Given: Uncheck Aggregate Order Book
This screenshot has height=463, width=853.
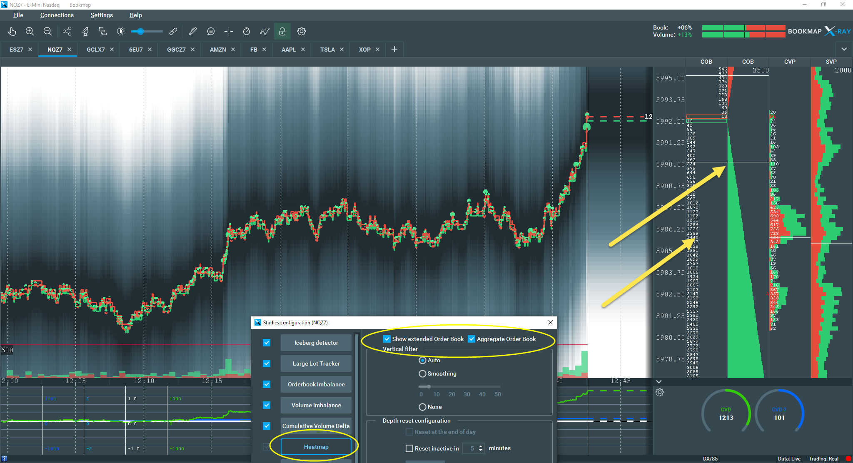Looking at the screenshot, I should click(x=471, y=339).
